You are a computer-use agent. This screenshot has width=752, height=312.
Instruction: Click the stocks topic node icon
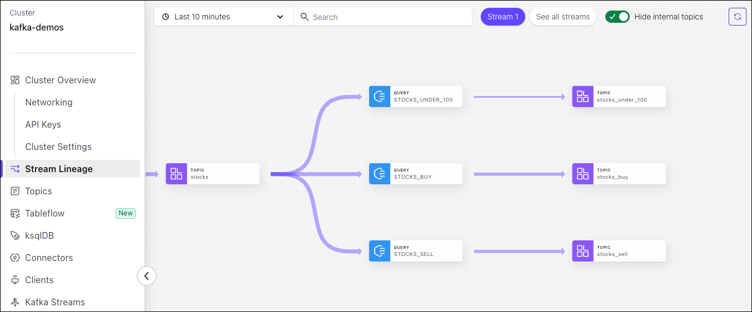point(176,174)
